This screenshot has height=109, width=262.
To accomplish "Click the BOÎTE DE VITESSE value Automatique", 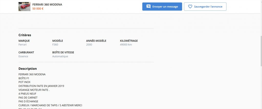I will (x=60, y=56).
